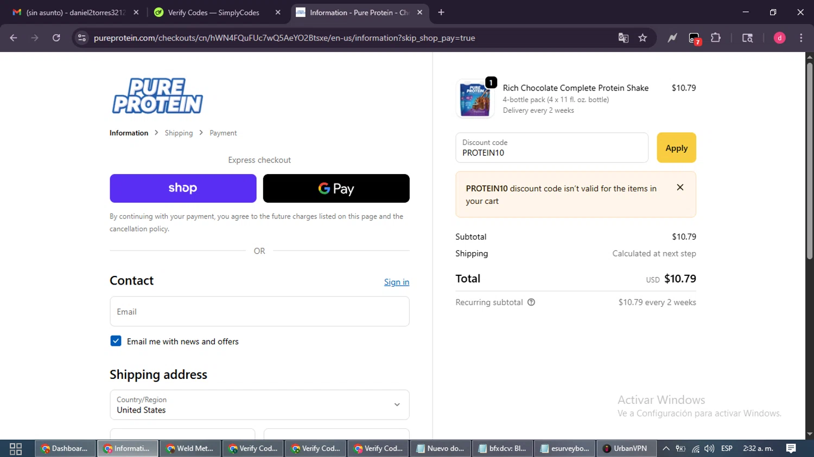Open the pink profile avatar

tap(780, 38)
